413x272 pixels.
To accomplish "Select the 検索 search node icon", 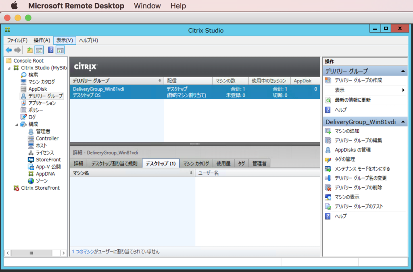I will point(24,75).
